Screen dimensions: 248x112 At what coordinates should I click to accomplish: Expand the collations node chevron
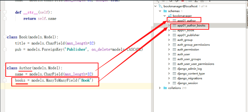(x=160, y=88)
